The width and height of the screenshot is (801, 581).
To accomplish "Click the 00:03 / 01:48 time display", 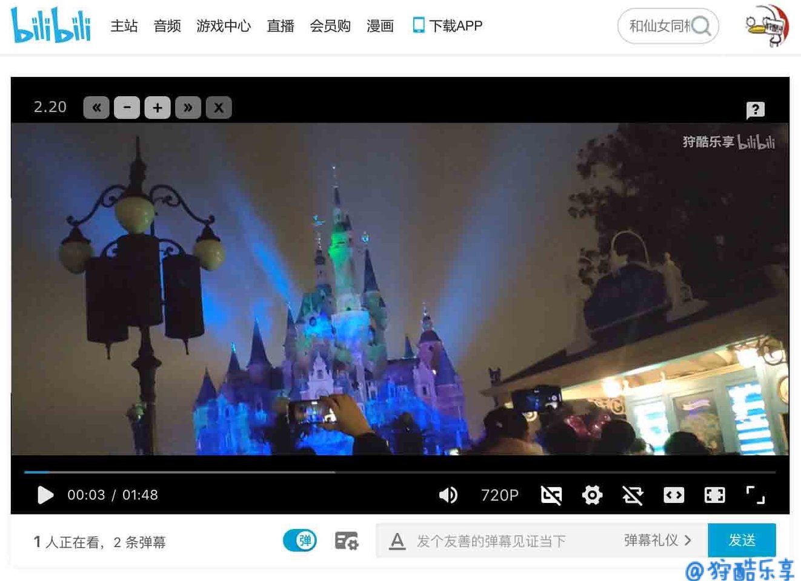I will tap(113, 495).
